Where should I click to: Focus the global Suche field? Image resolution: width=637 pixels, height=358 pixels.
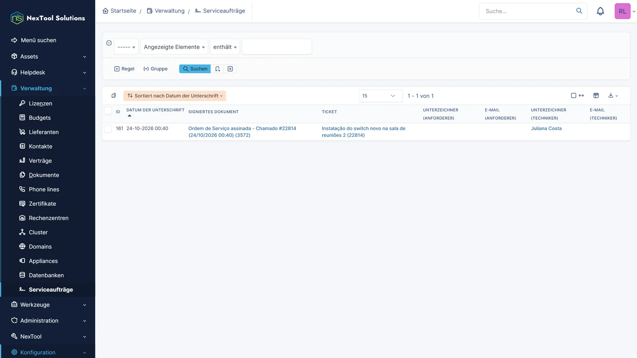(x=528, y=11)
